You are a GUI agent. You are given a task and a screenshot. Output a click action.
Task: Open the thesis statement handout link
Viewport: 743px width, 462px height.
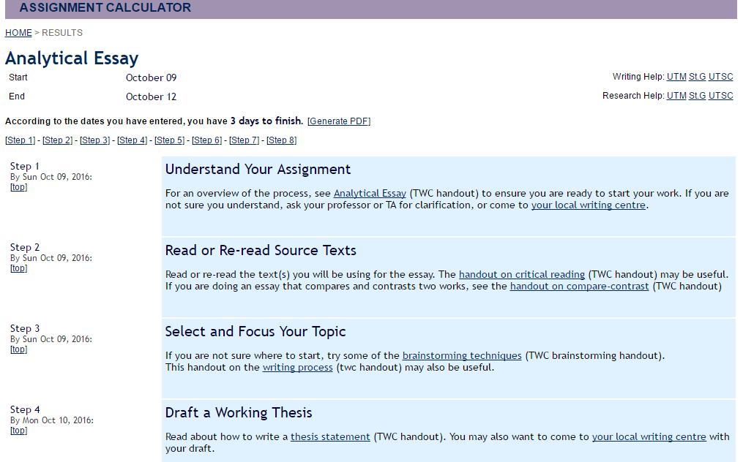[x=330, y=437]
